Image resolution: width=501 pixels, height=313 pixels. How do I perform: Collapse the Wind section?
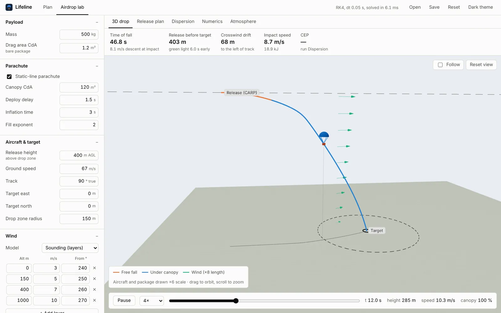tap(97, 236)
